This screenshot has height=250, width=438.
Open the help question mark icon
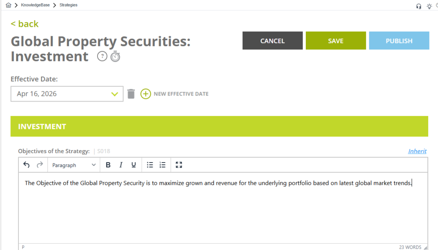tap(102, 56)
